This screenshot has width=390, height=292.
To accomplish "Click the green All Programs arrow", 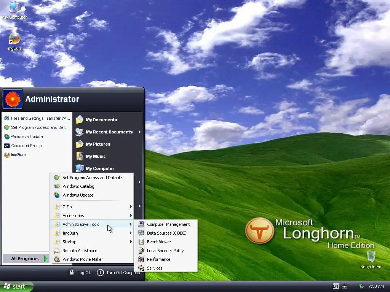I will pyautogui.click(x=46, y=259).
